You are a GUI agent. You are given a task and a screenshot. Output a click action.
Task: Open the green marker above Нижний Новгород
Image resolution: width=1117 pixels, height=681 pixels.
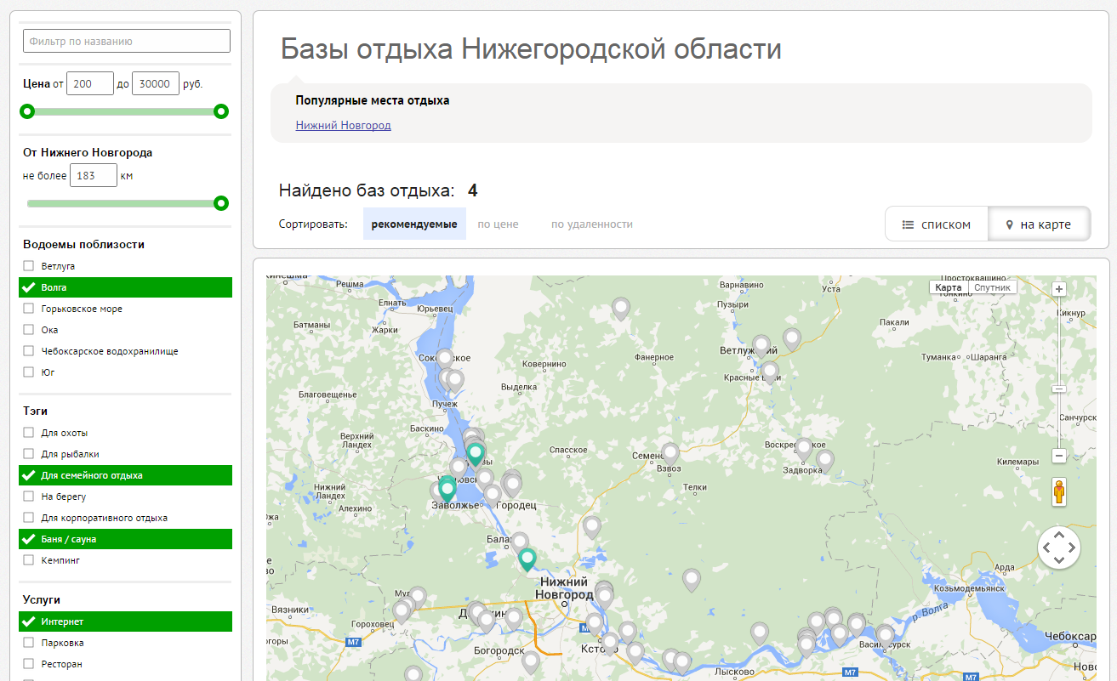pyautogui.click(x=527, y=559)
